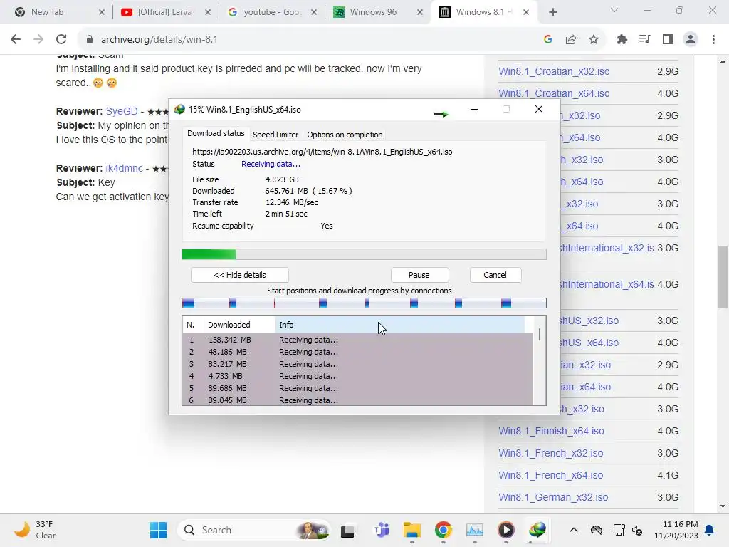Viewport: 729px width, 547px height.
Task: Click the download URL text in dialog
Action: [x=322, y=152]
